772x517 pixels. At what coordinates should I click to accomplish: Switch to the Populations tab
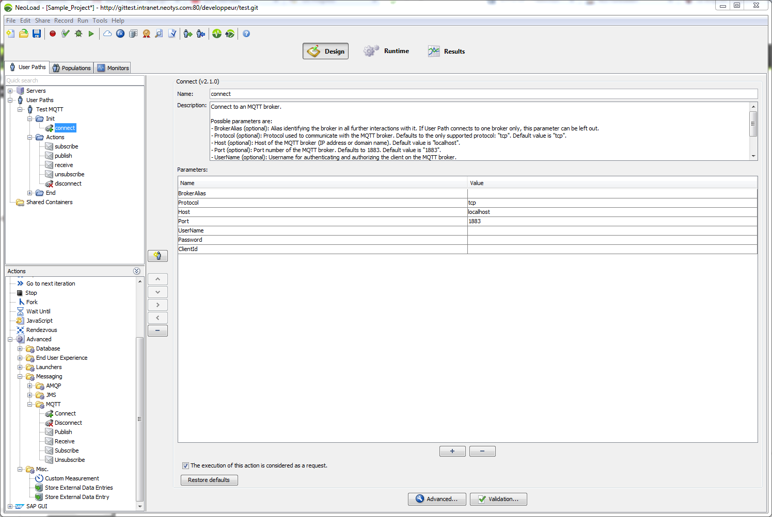tap(71, 68)
